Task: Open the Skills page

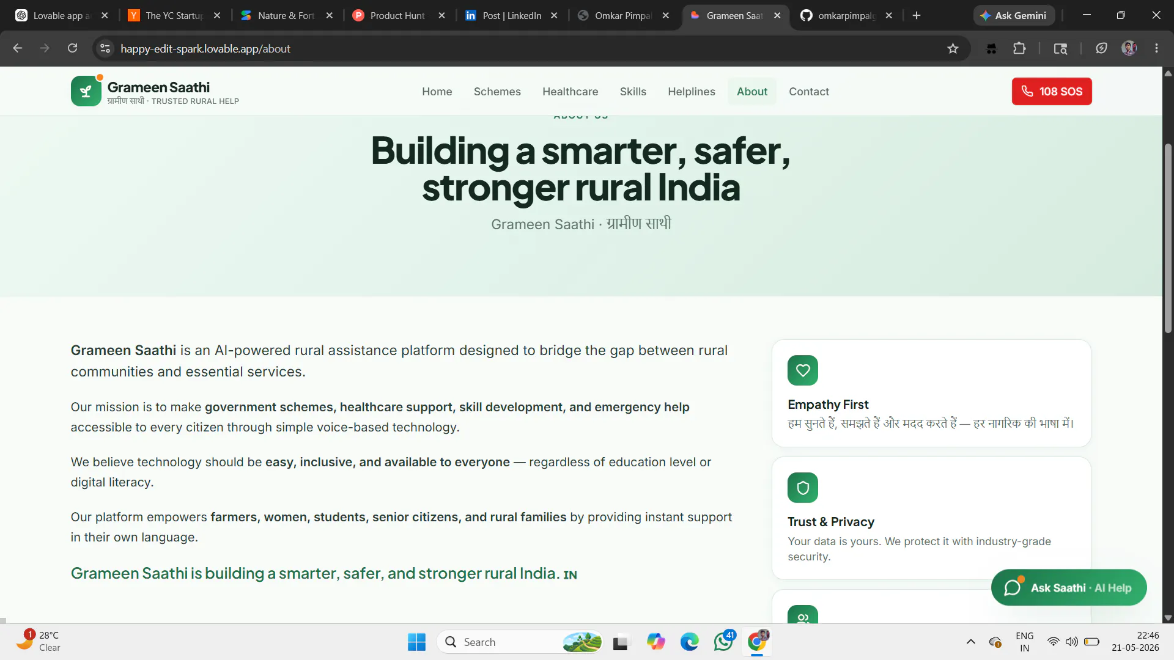Action: click(633, 92)
